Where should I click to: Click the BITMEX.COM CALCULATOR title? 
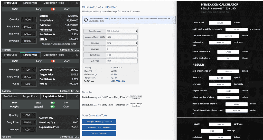(219, 5)
